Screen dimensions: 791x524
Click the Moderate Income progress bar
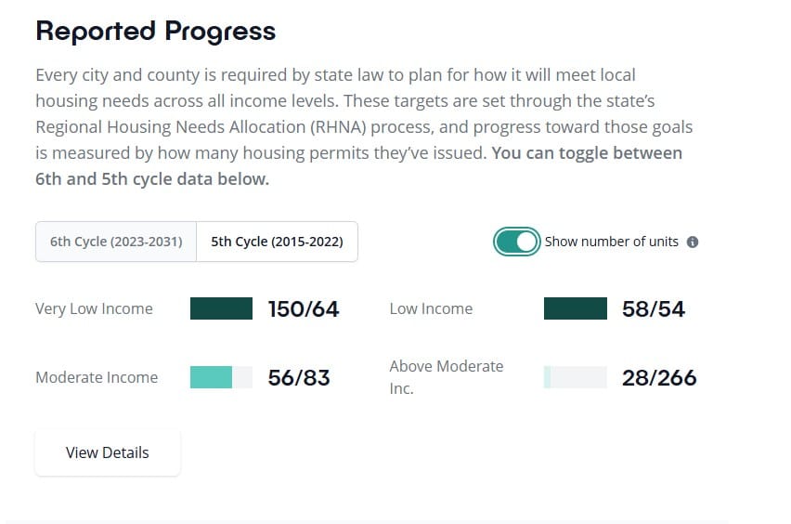tap(222, 377)
